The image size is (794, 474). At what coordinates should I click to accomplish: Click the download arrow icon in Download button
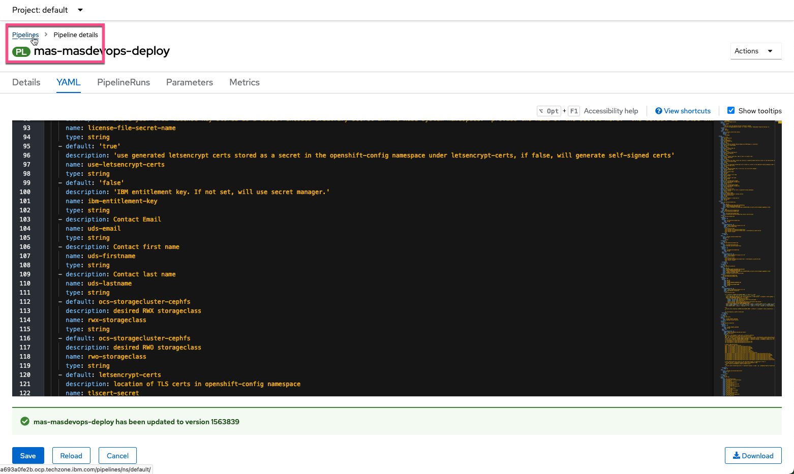click(736, 455)
